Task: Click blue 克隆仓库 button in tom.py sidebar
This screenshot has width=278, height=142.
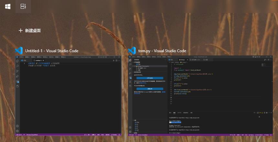Action: [x=150, y=89]
